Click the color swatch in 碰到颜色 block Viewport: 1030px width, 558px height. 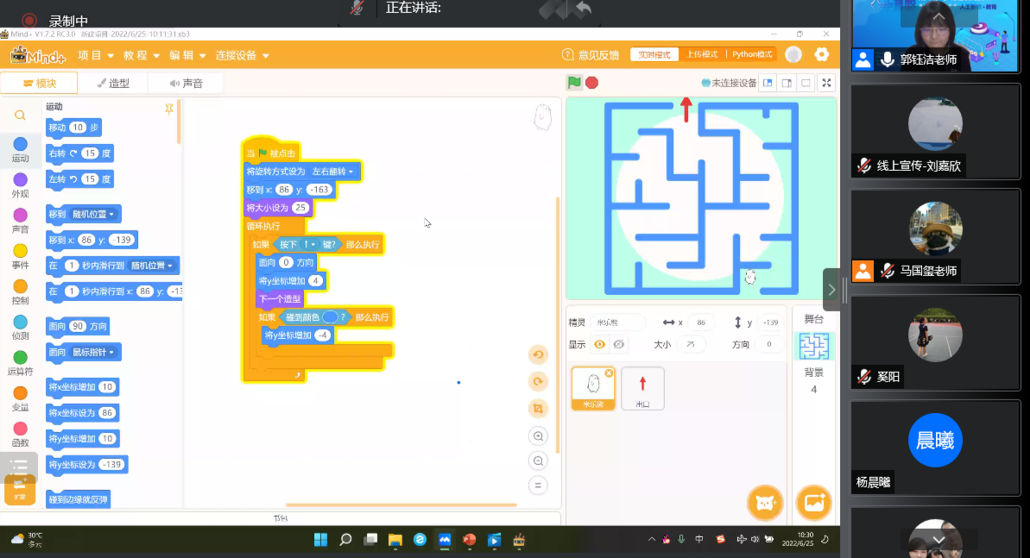tap(330, 317)
